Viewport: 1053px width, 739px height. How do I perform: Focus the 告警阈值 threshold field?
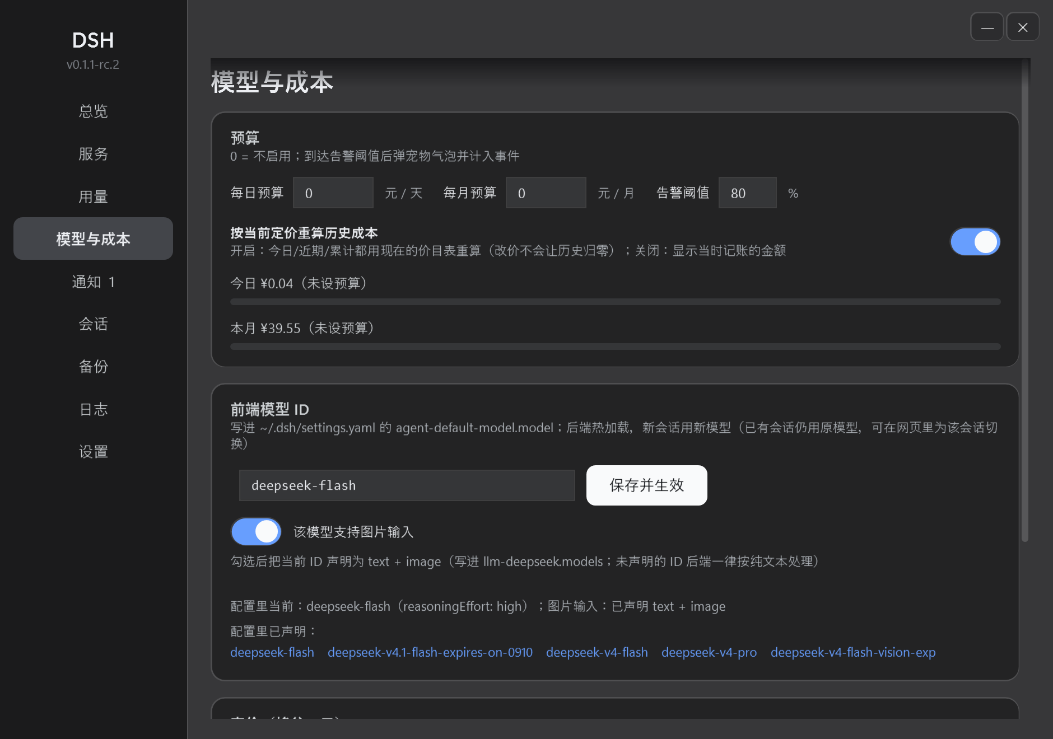(x=748, y=193)
